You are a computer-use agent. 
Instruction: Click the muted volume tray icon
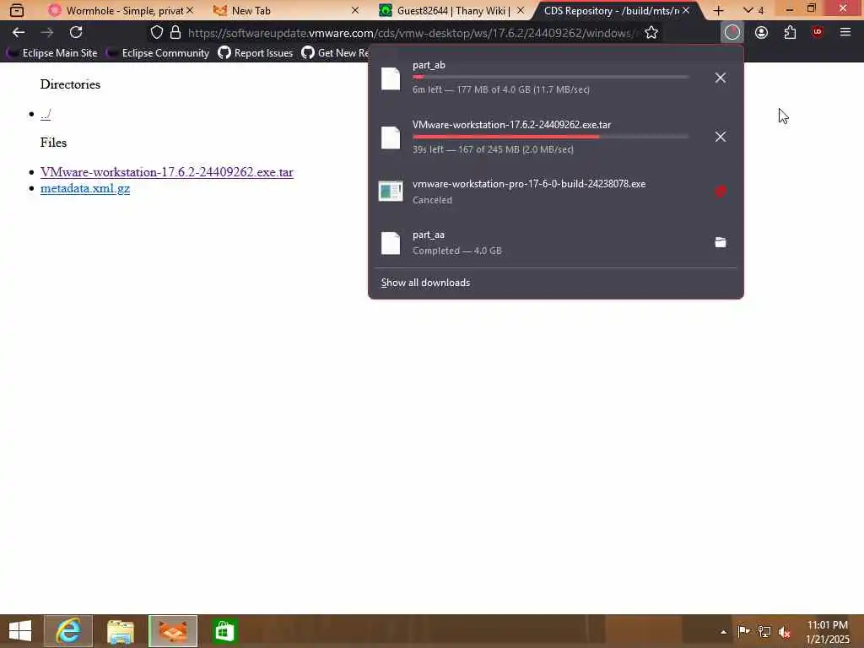point(784,632)
